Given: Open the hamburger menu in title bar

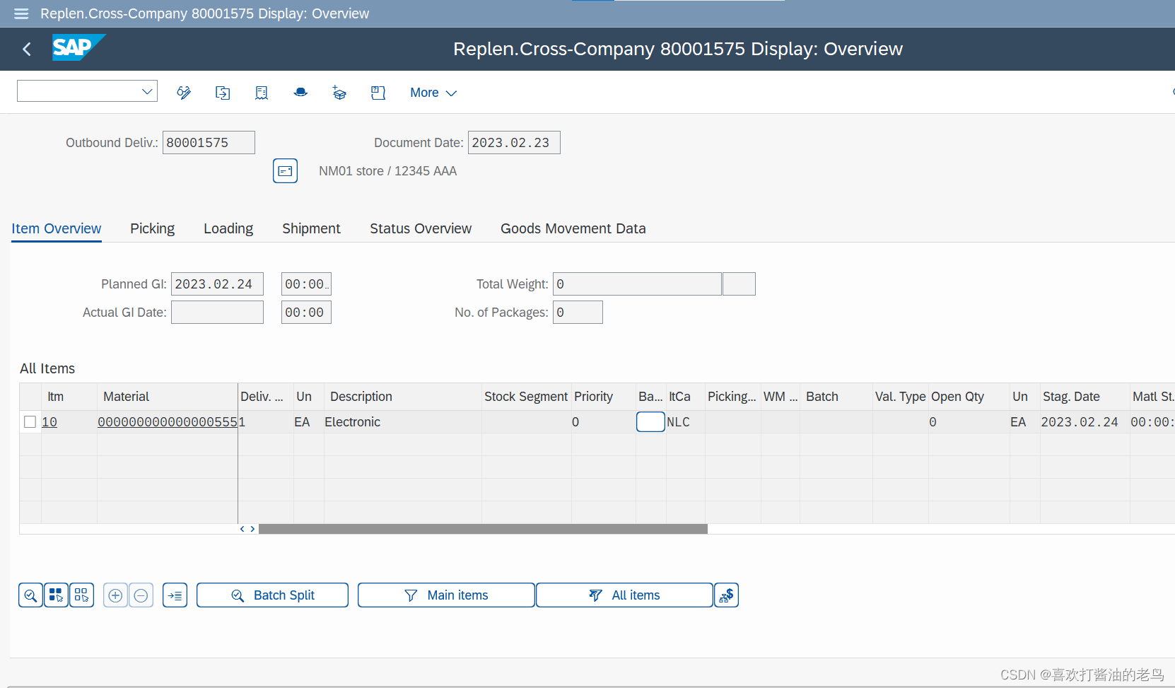Looking at the screenshot, I should click(21, 13).
